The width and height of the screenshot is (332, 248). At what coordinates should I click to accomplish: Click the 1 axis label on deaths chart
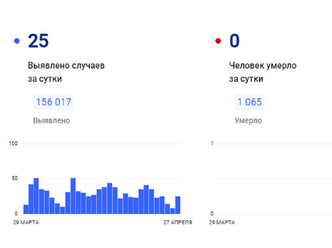click(212, 144)
